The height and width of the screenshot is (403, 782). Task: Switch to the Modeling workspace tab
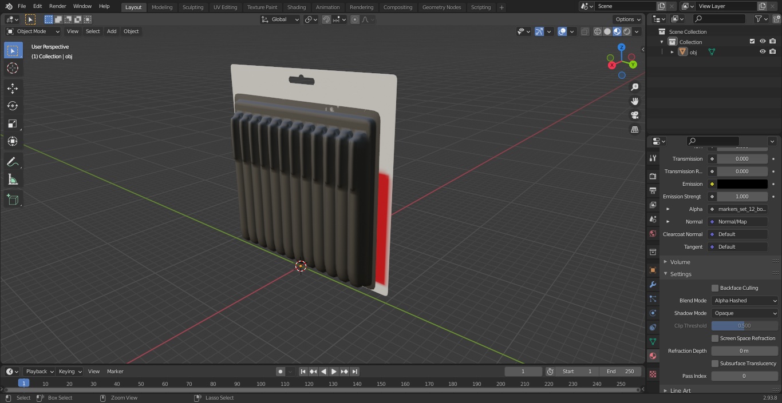click(x=162, y=7)
